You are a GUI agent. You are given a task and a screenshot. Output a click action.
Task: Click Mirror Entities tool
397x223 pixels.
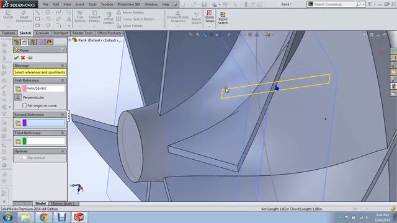(x=130, y=12)
